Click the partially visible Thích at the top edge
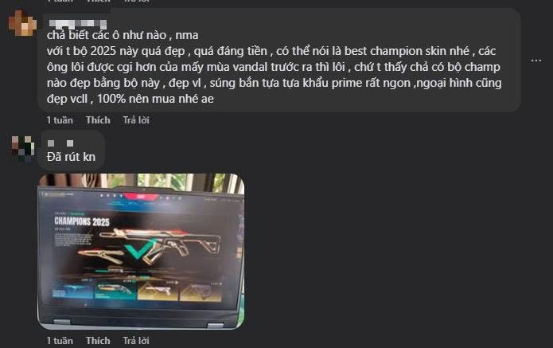Image resolution: width=553 pixels, height=348 pixels. 98,2
